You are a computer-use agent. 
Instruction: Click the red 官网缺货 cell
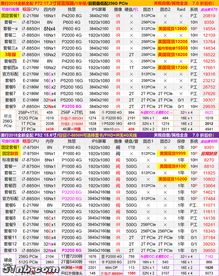[209, 154]
